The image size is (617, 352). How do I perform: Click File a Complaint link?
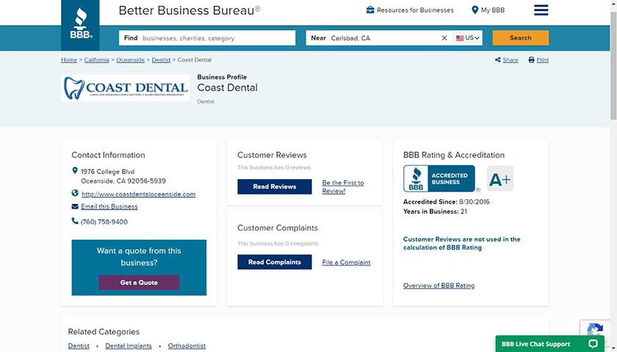point(346,262)
